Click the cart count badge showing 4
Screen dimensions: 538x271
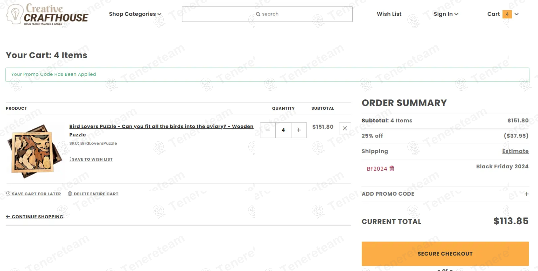[507, 14]
